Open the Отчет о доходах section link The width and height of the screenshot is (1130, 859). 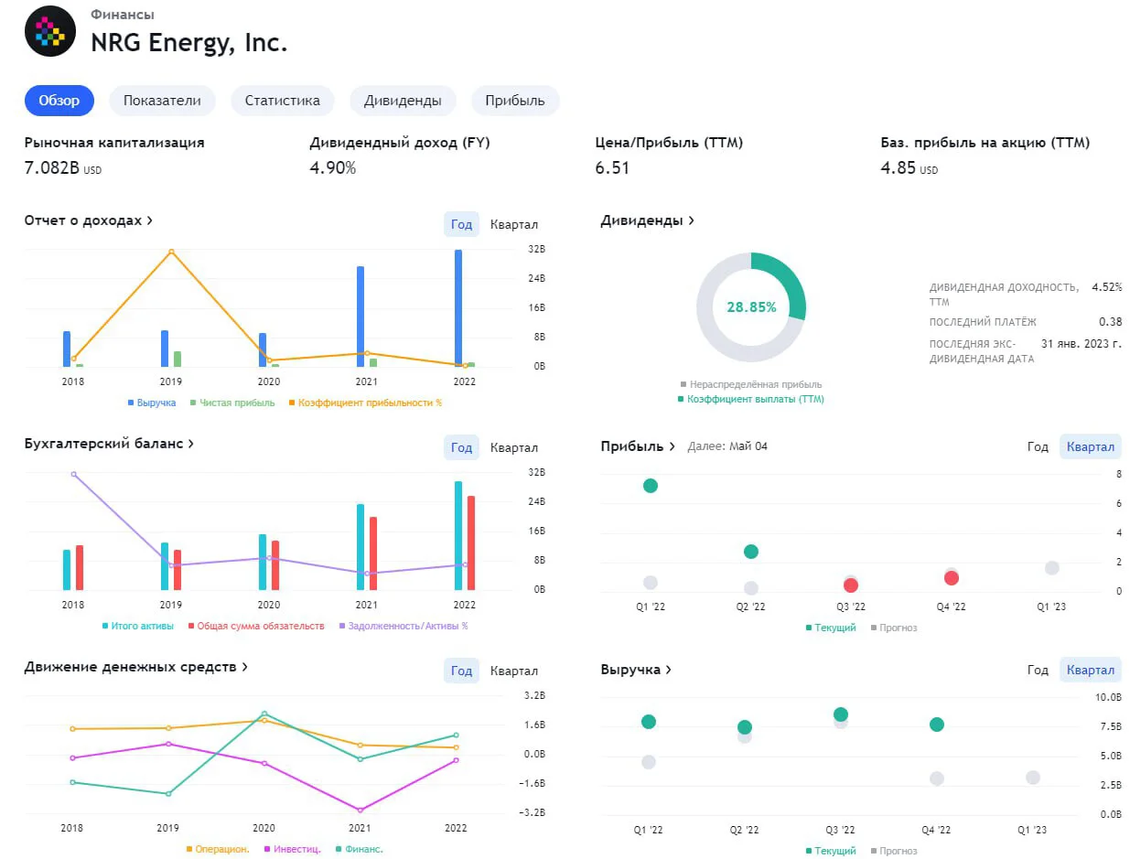[89, 220]
